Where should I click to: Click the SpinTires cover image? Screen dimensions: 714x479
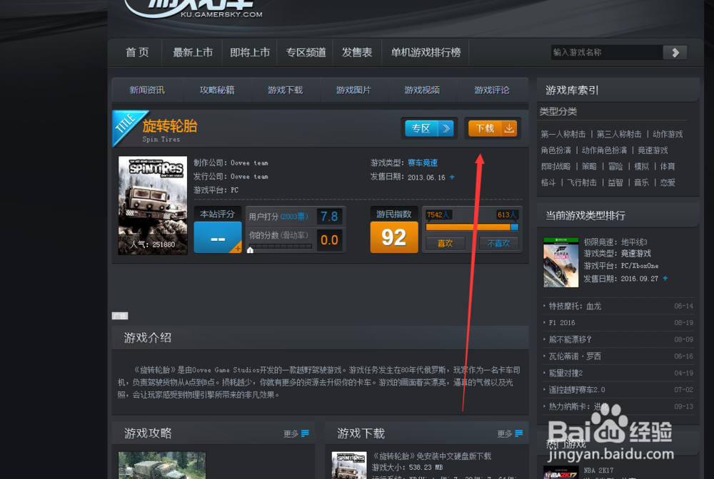click(153, 205)
